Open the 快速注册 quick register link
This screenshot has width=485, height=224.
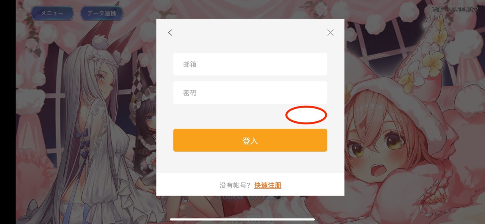click(x=268, y=185)
